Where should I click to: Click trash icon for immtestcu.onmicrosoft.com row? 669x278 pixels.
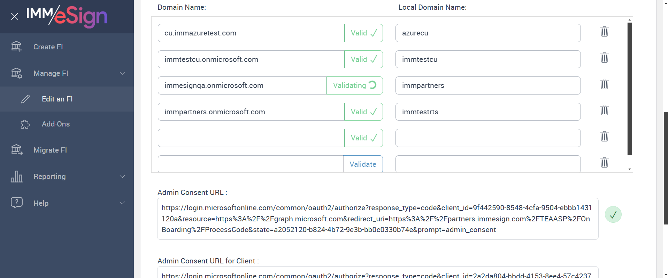coord(604,58)
